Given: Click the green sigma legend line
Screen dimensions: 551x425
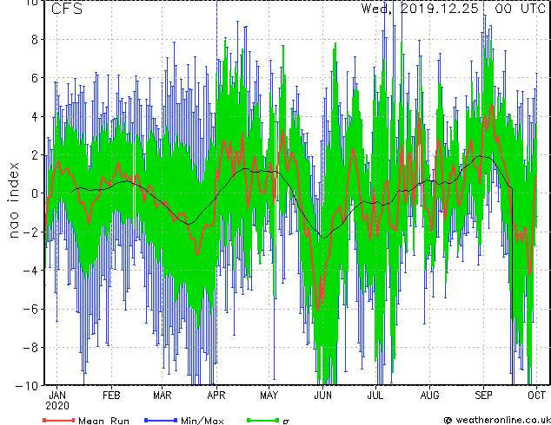Looking at the screenshot, I should click(x=263, y=420).
